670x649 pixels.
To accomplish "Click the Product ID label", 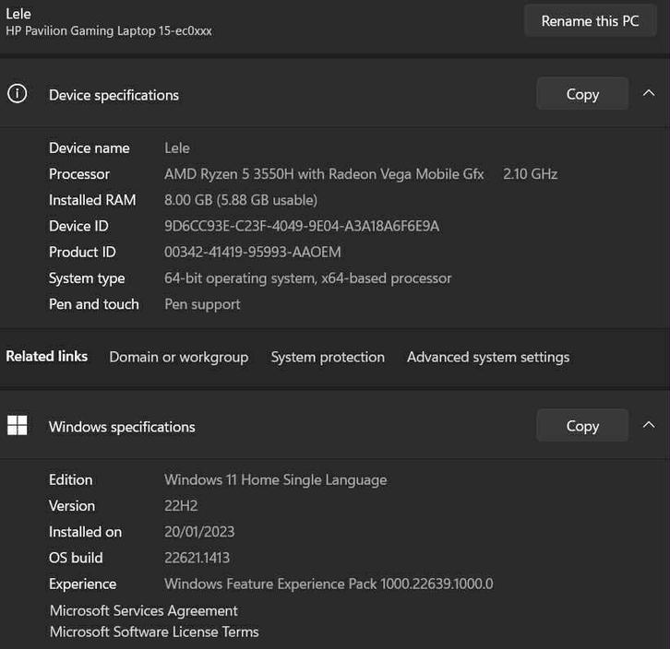I will [82, 252].
